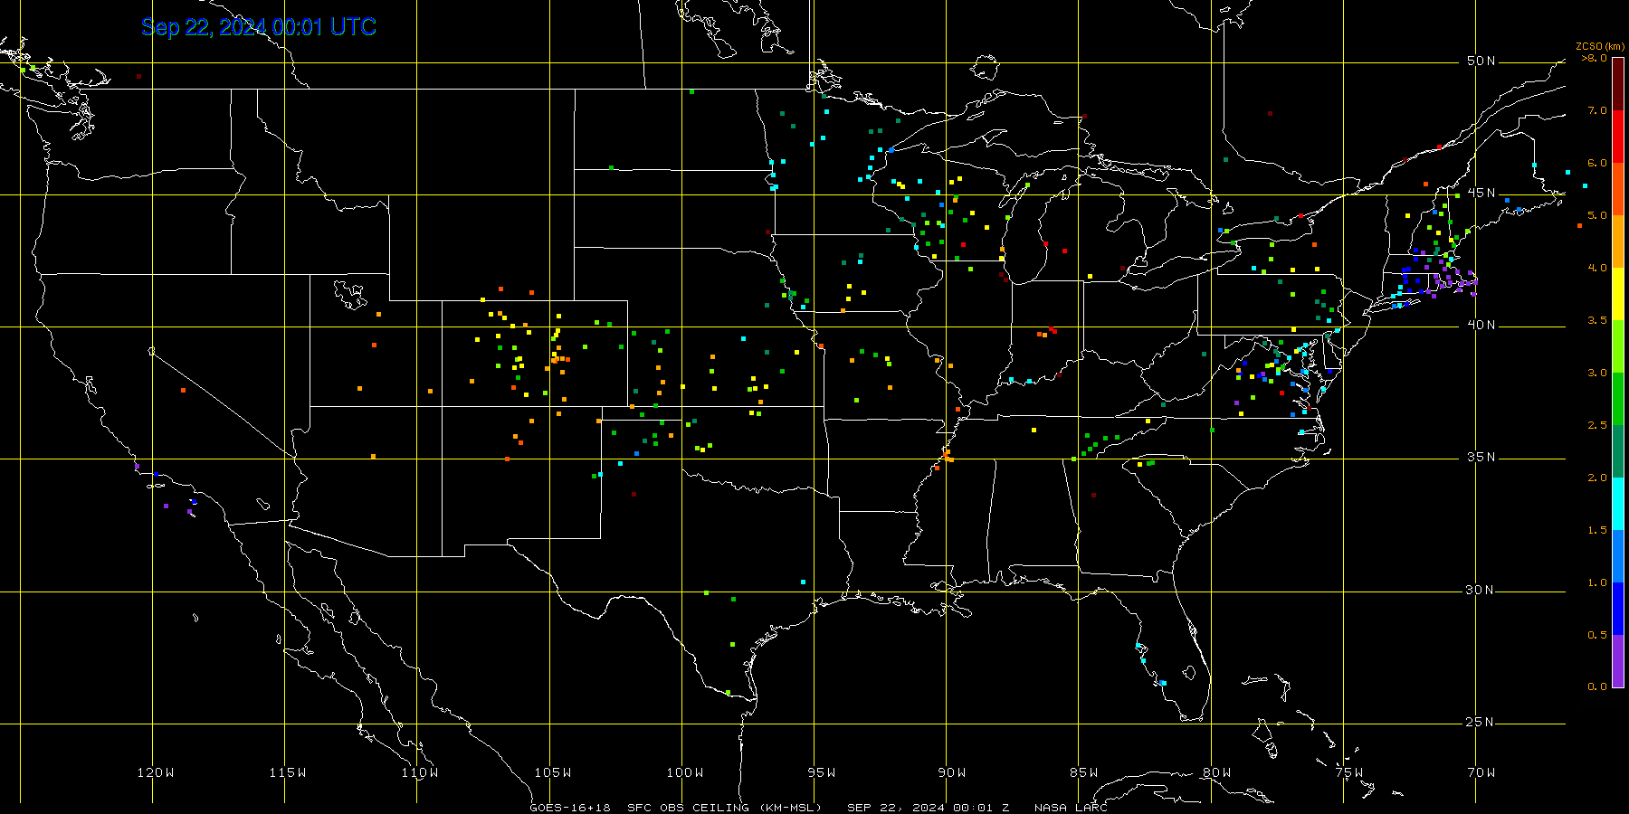Image resolution: width=1629 pixels, height=814 pixels.
Task: Click the '0.0' color scale label
Action: pyautogui.click(x=1597, y=687)
